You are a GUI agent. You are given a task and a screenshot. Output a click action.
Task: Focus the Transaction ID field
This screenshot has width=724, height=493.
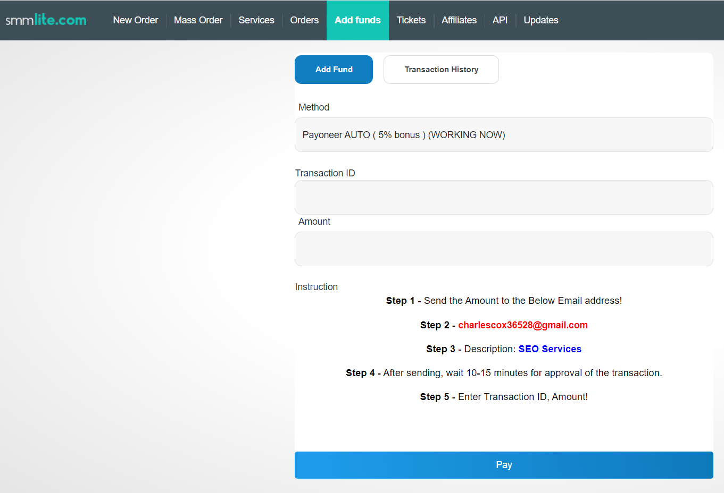pos(504,197)
